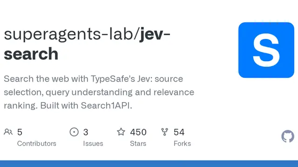
Task: Click the Stars star icon
Action: [x=121, y=132]
